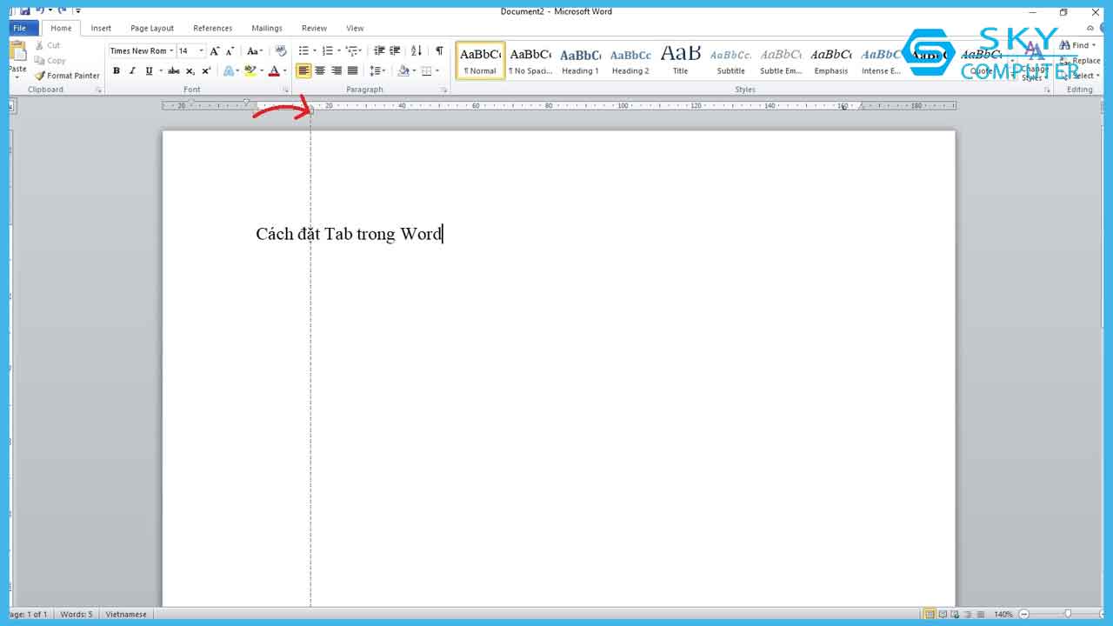1113x626 pixels.
Task: Click Cut in Clipboard group
Action: [x=48, y=45]
